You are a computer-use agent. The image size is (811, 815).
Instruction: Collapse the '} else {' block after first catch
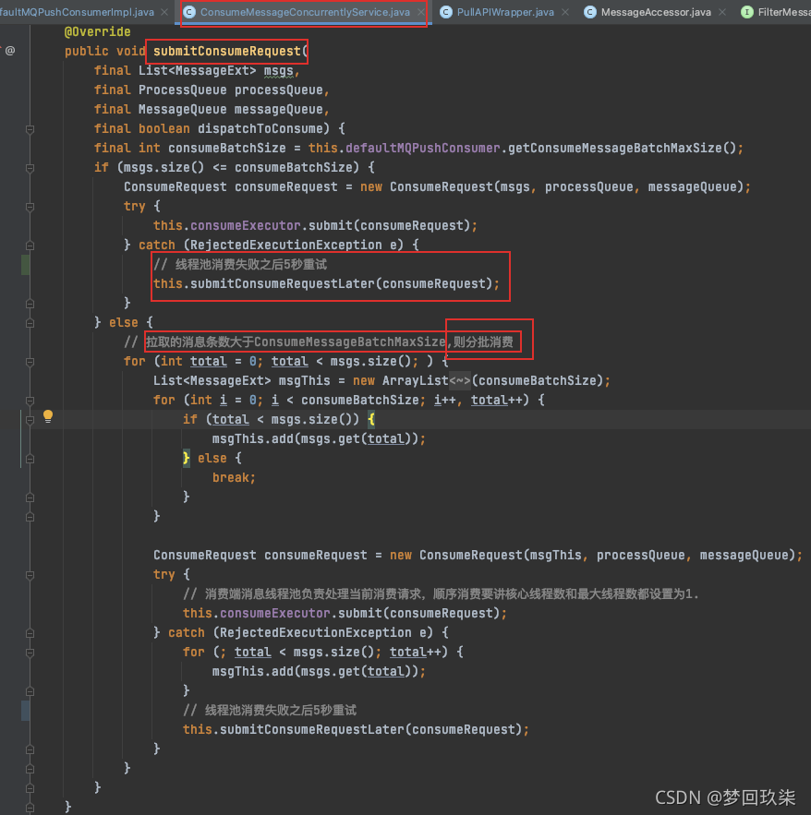pyautogui.click(x=30, y=322)
